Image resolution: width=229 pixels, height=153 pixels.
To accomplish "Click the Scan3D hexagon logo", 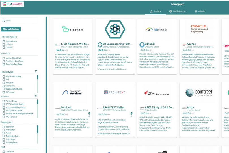I will [115, 29].
